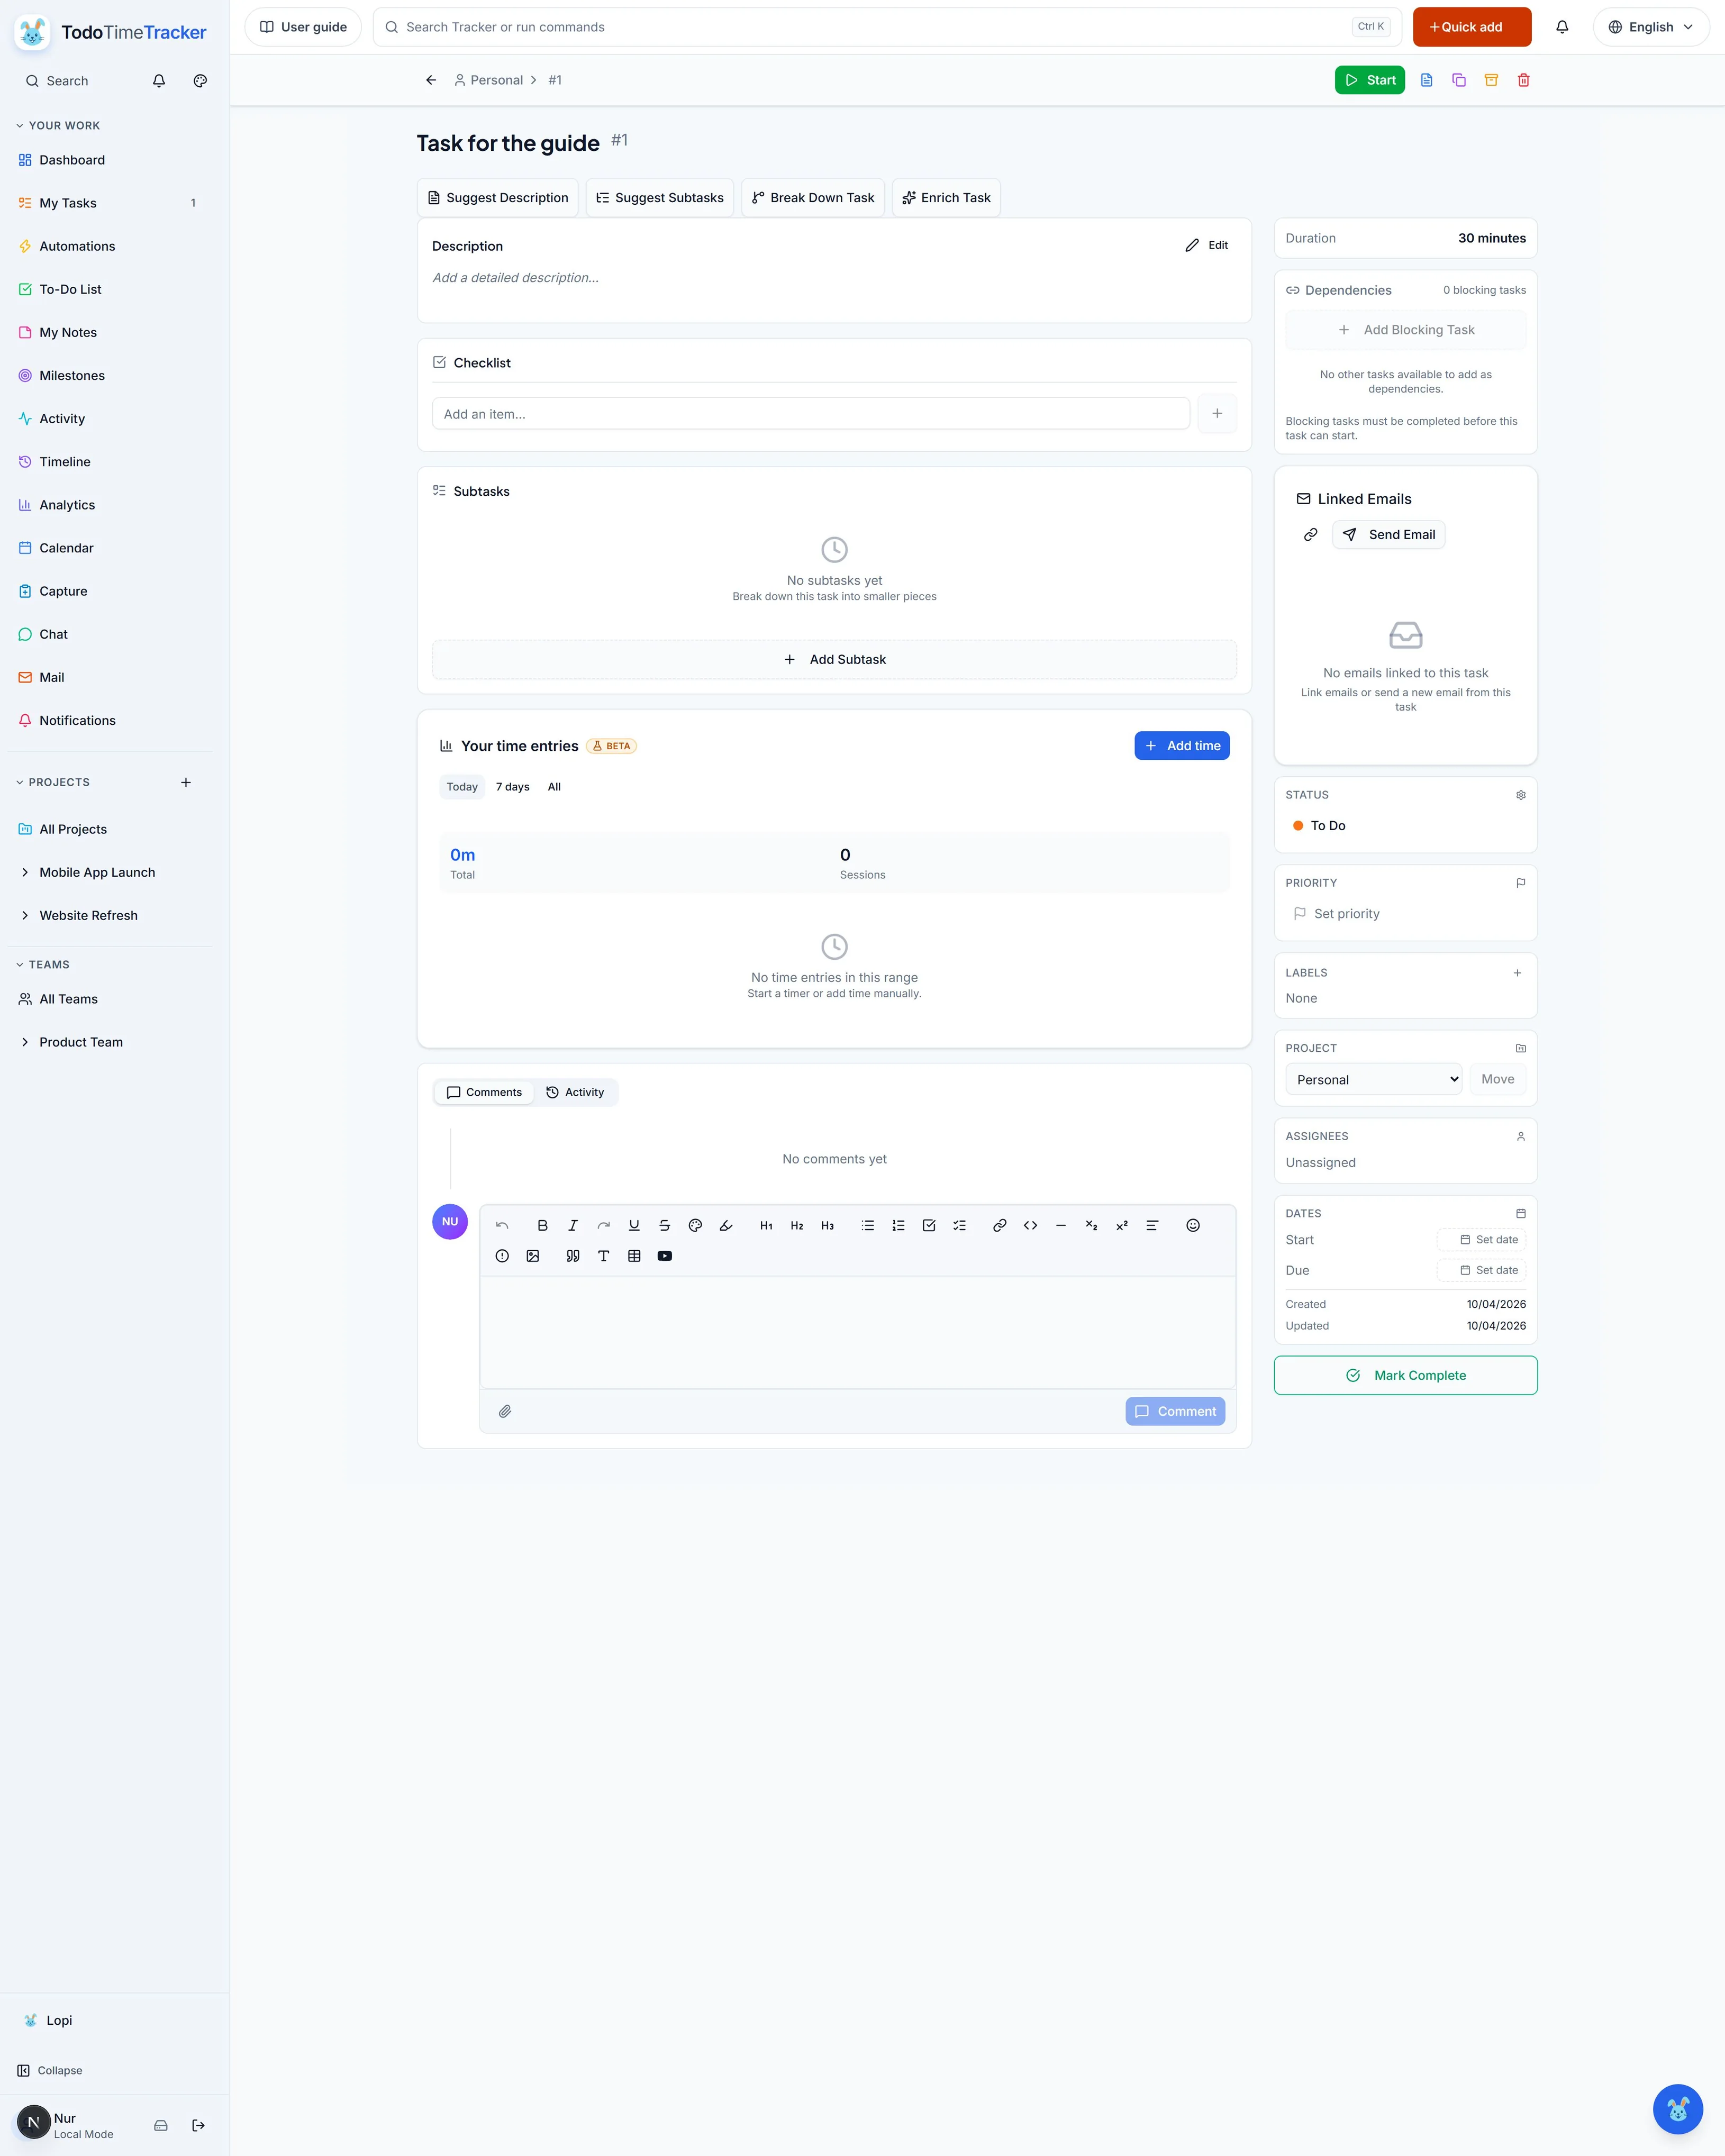Open the English language dropdown

1651,27
